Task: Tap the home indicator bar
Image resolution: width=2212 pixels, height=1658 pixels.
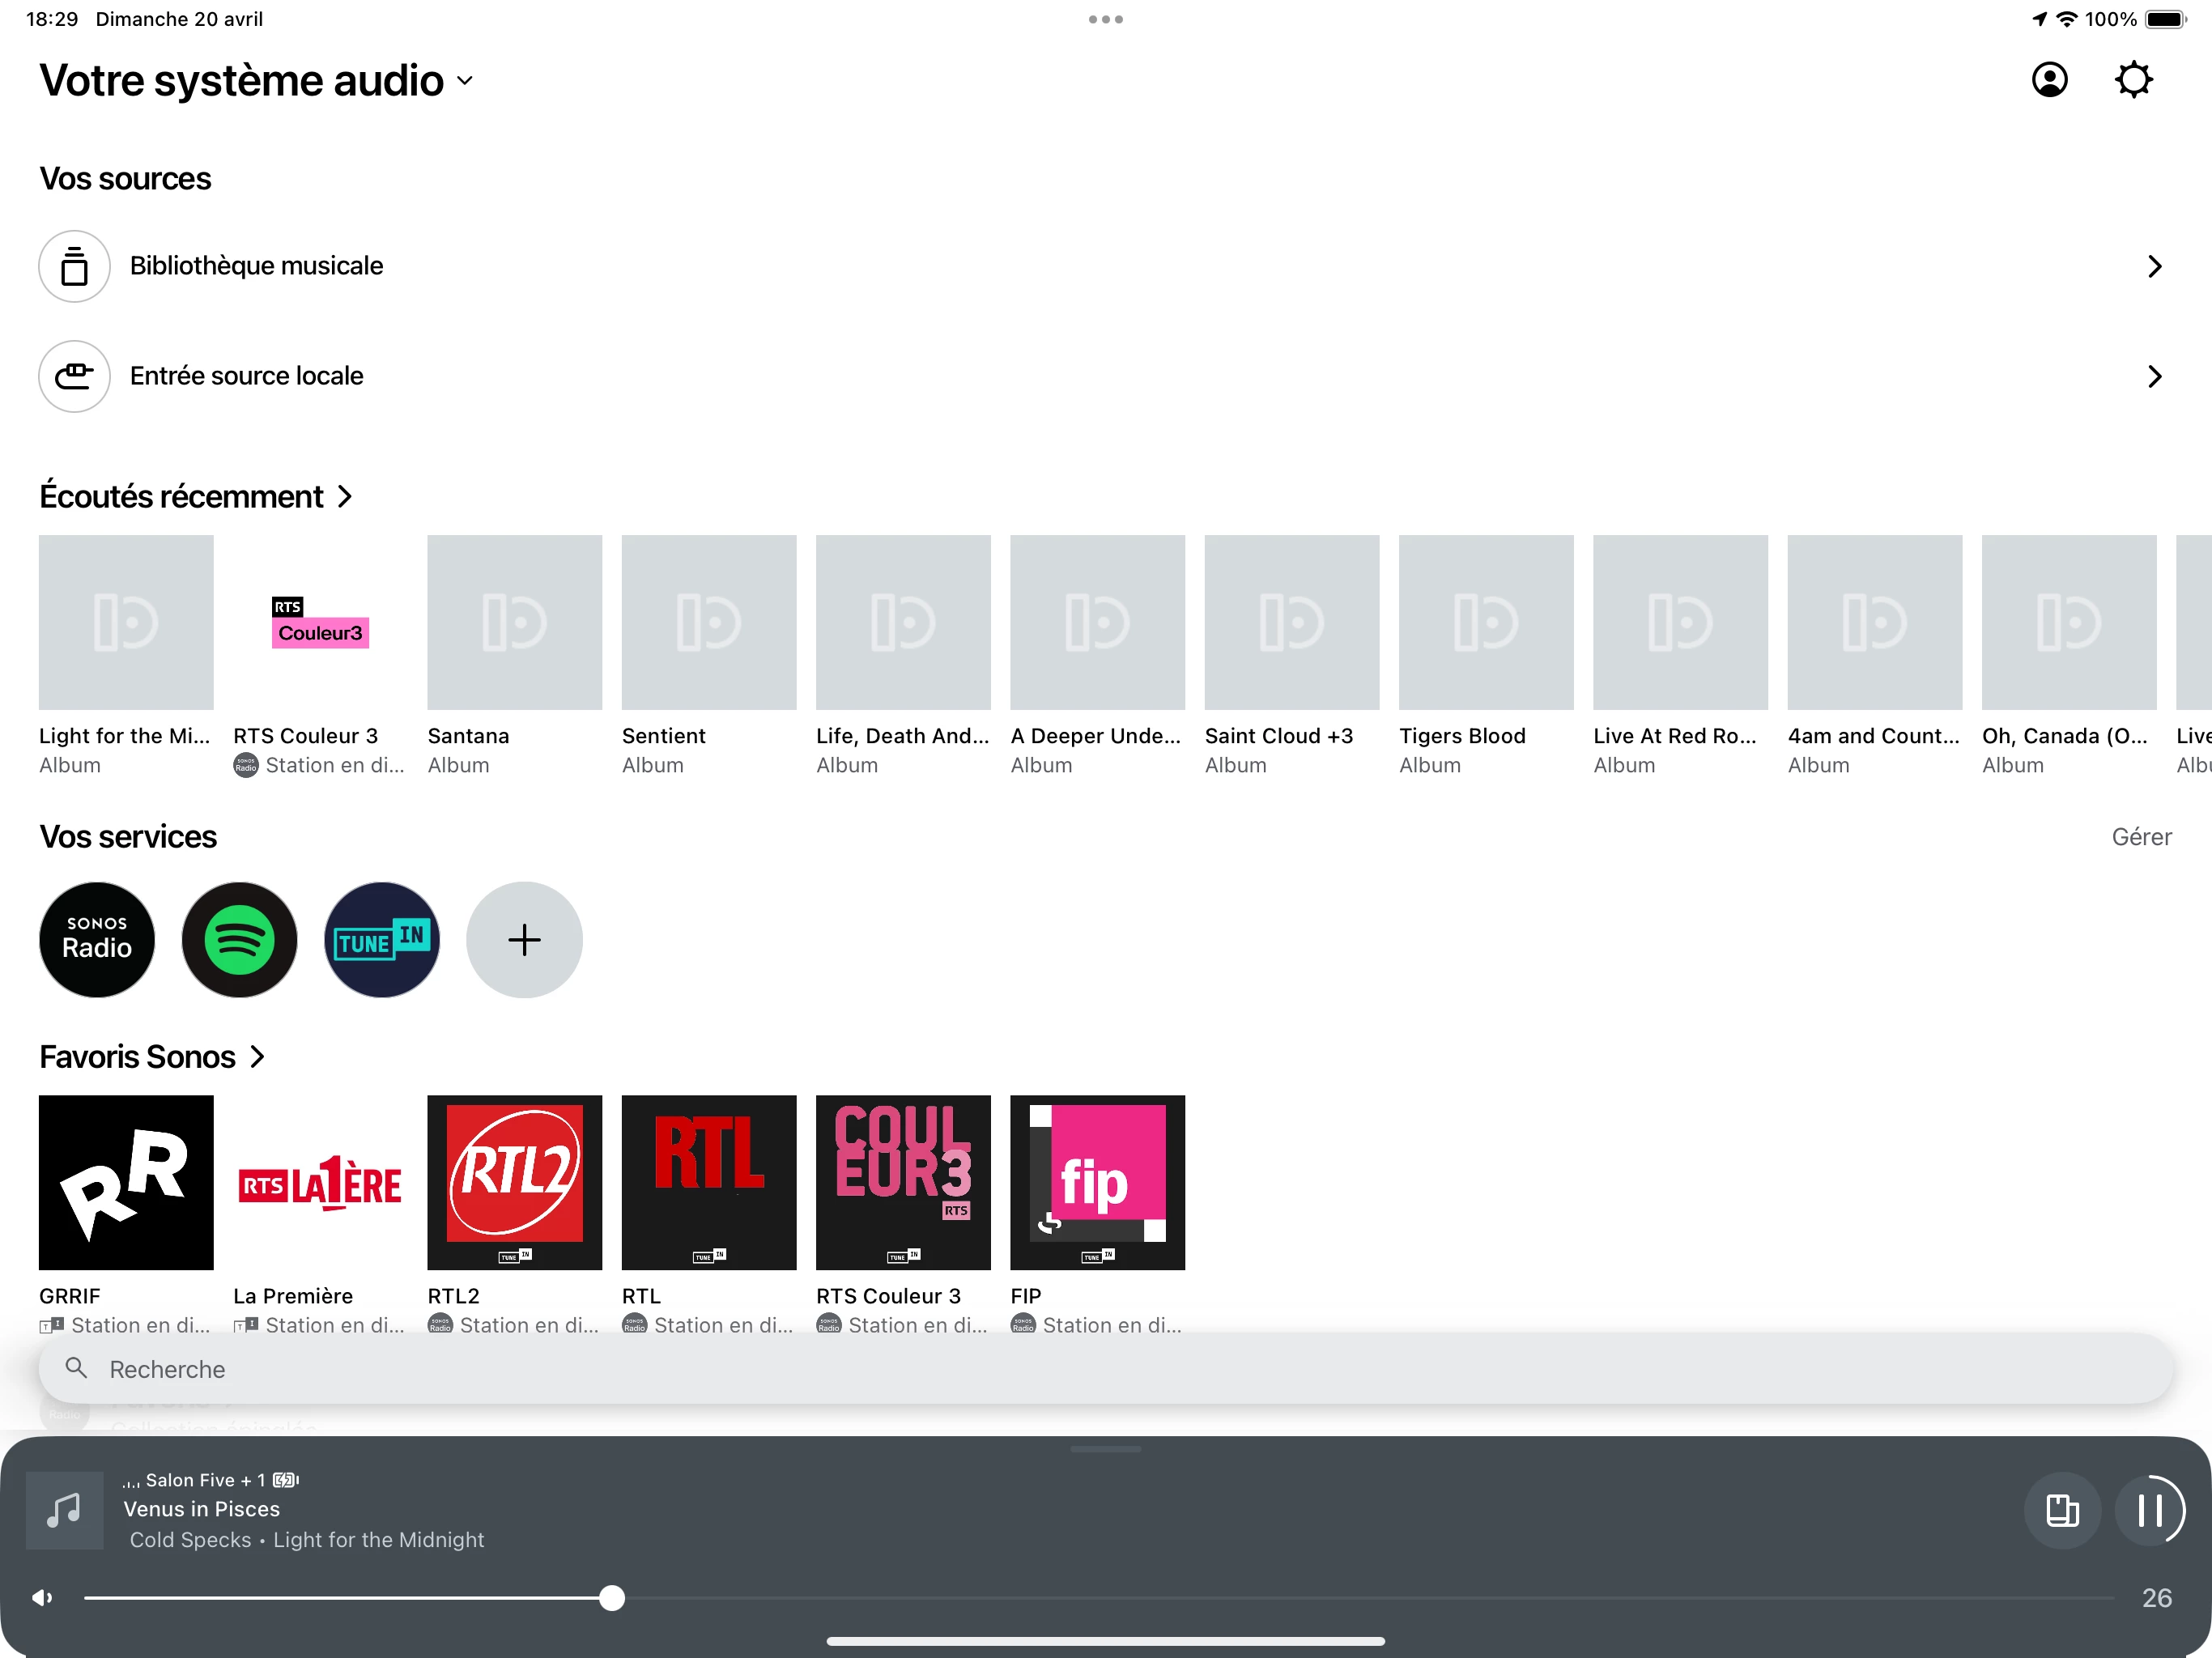Action: point(1105,1640)
